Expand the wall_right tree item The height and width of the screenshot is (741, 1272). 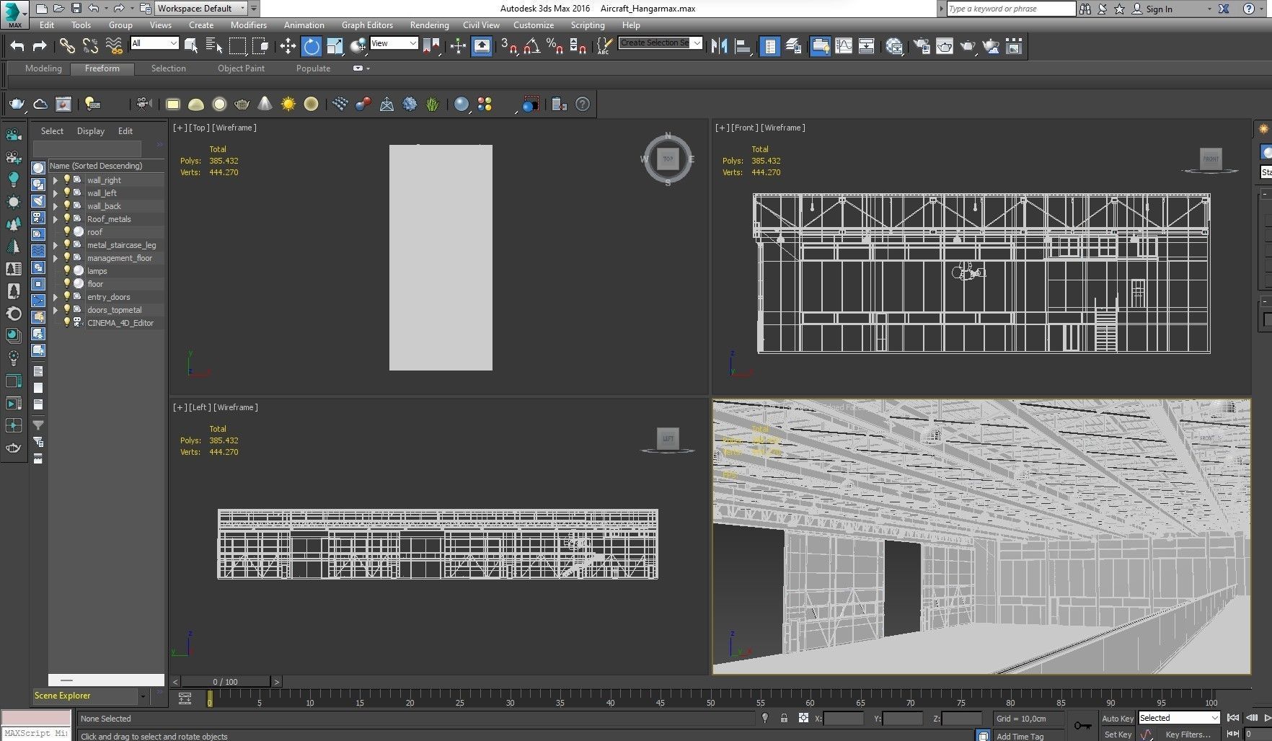point(56,180)
